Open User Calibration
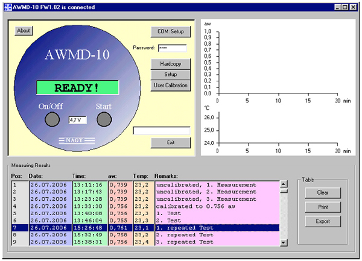Image resolution: width=362 pixels, height=261 pixels. 171,86
